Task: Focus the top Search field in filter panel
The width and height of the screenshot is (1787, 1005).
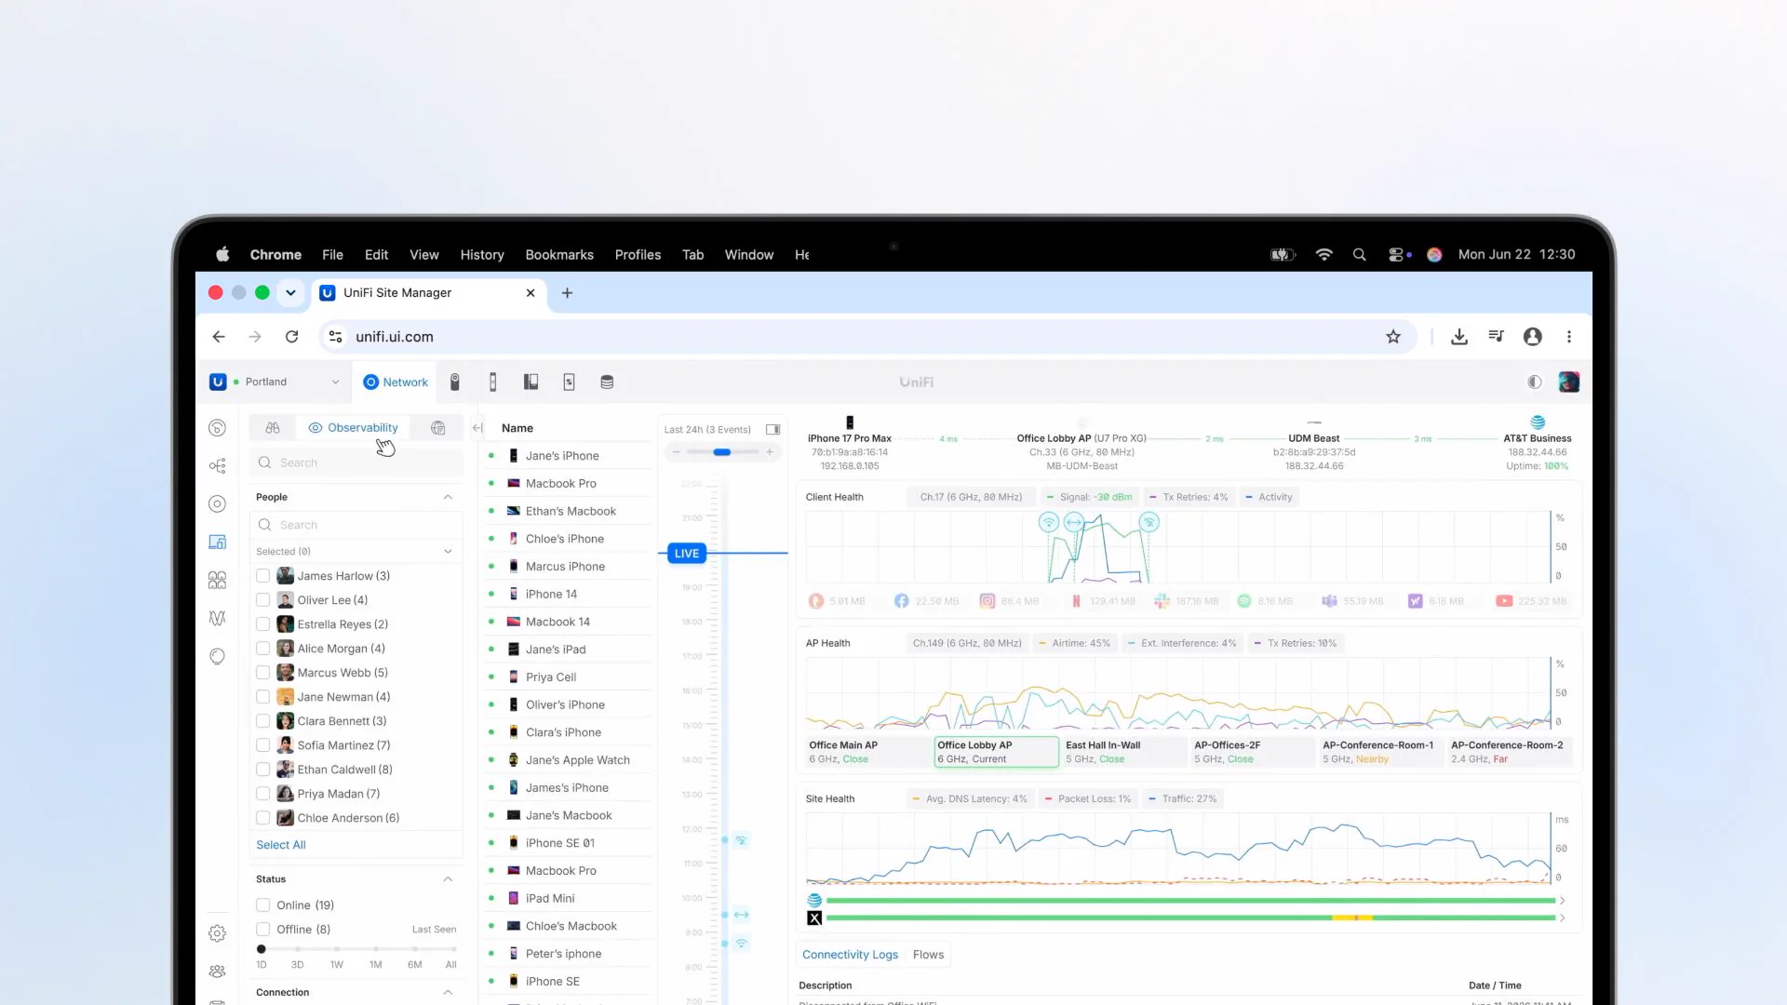Action: point(357,463)
